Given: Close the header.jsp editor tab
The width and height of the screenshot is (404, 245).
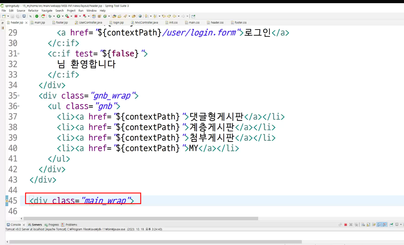Looking at the screenshot, I should pos(26,23).
